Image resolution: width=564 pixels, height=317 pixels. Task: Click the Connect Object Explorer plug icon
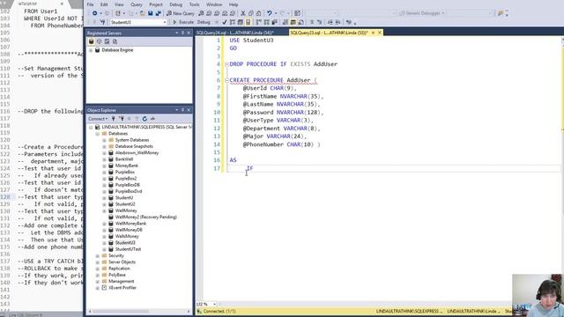114,119
